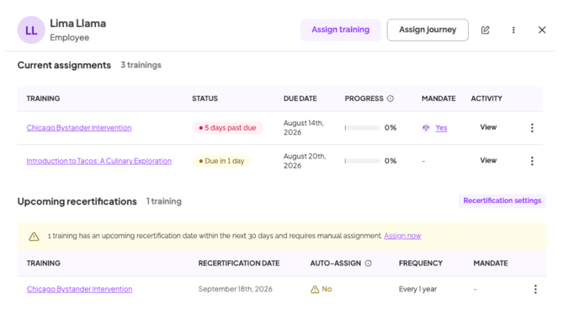Click the PROGRESS column header text
The width and height of the screenshot is (564, 310).
tap(364, 99)
